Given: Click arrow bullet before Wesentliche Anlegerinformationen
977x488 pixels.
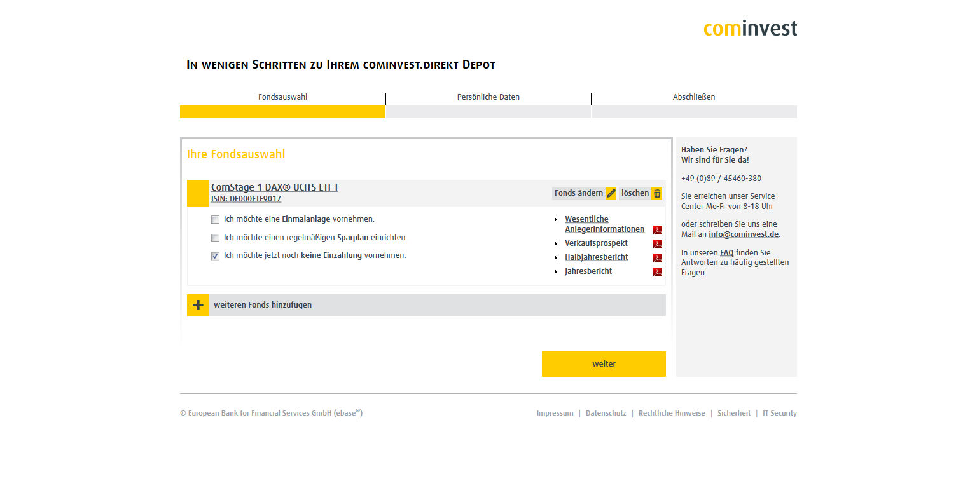Looking at the screenshot, I should pyautogui.click(x=556, y=220).
